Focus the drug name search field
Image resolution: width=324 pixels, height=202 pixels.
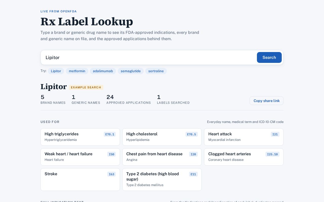coord(149,57)
